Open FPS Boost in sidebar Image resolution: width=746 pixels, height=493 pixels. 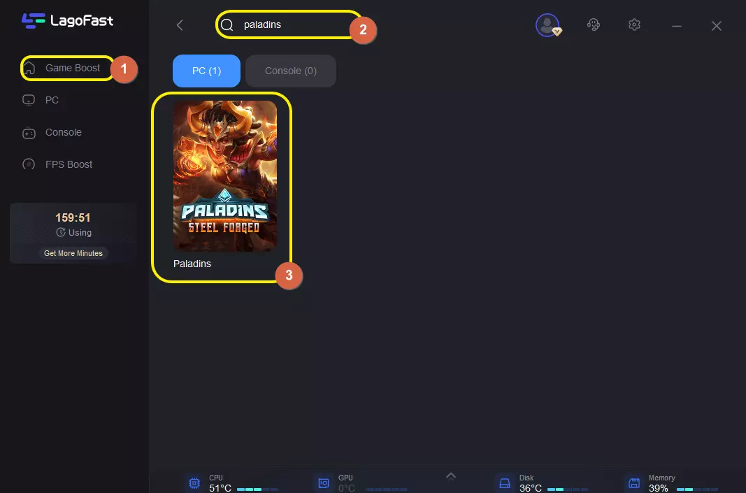[57, 164]
